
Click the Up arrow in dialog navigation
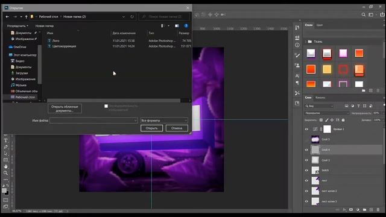(x=26, y=17)
